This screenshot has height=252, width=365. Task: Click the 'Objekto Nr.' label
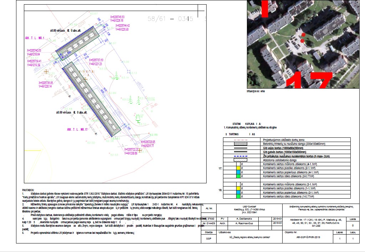(291, 232)
